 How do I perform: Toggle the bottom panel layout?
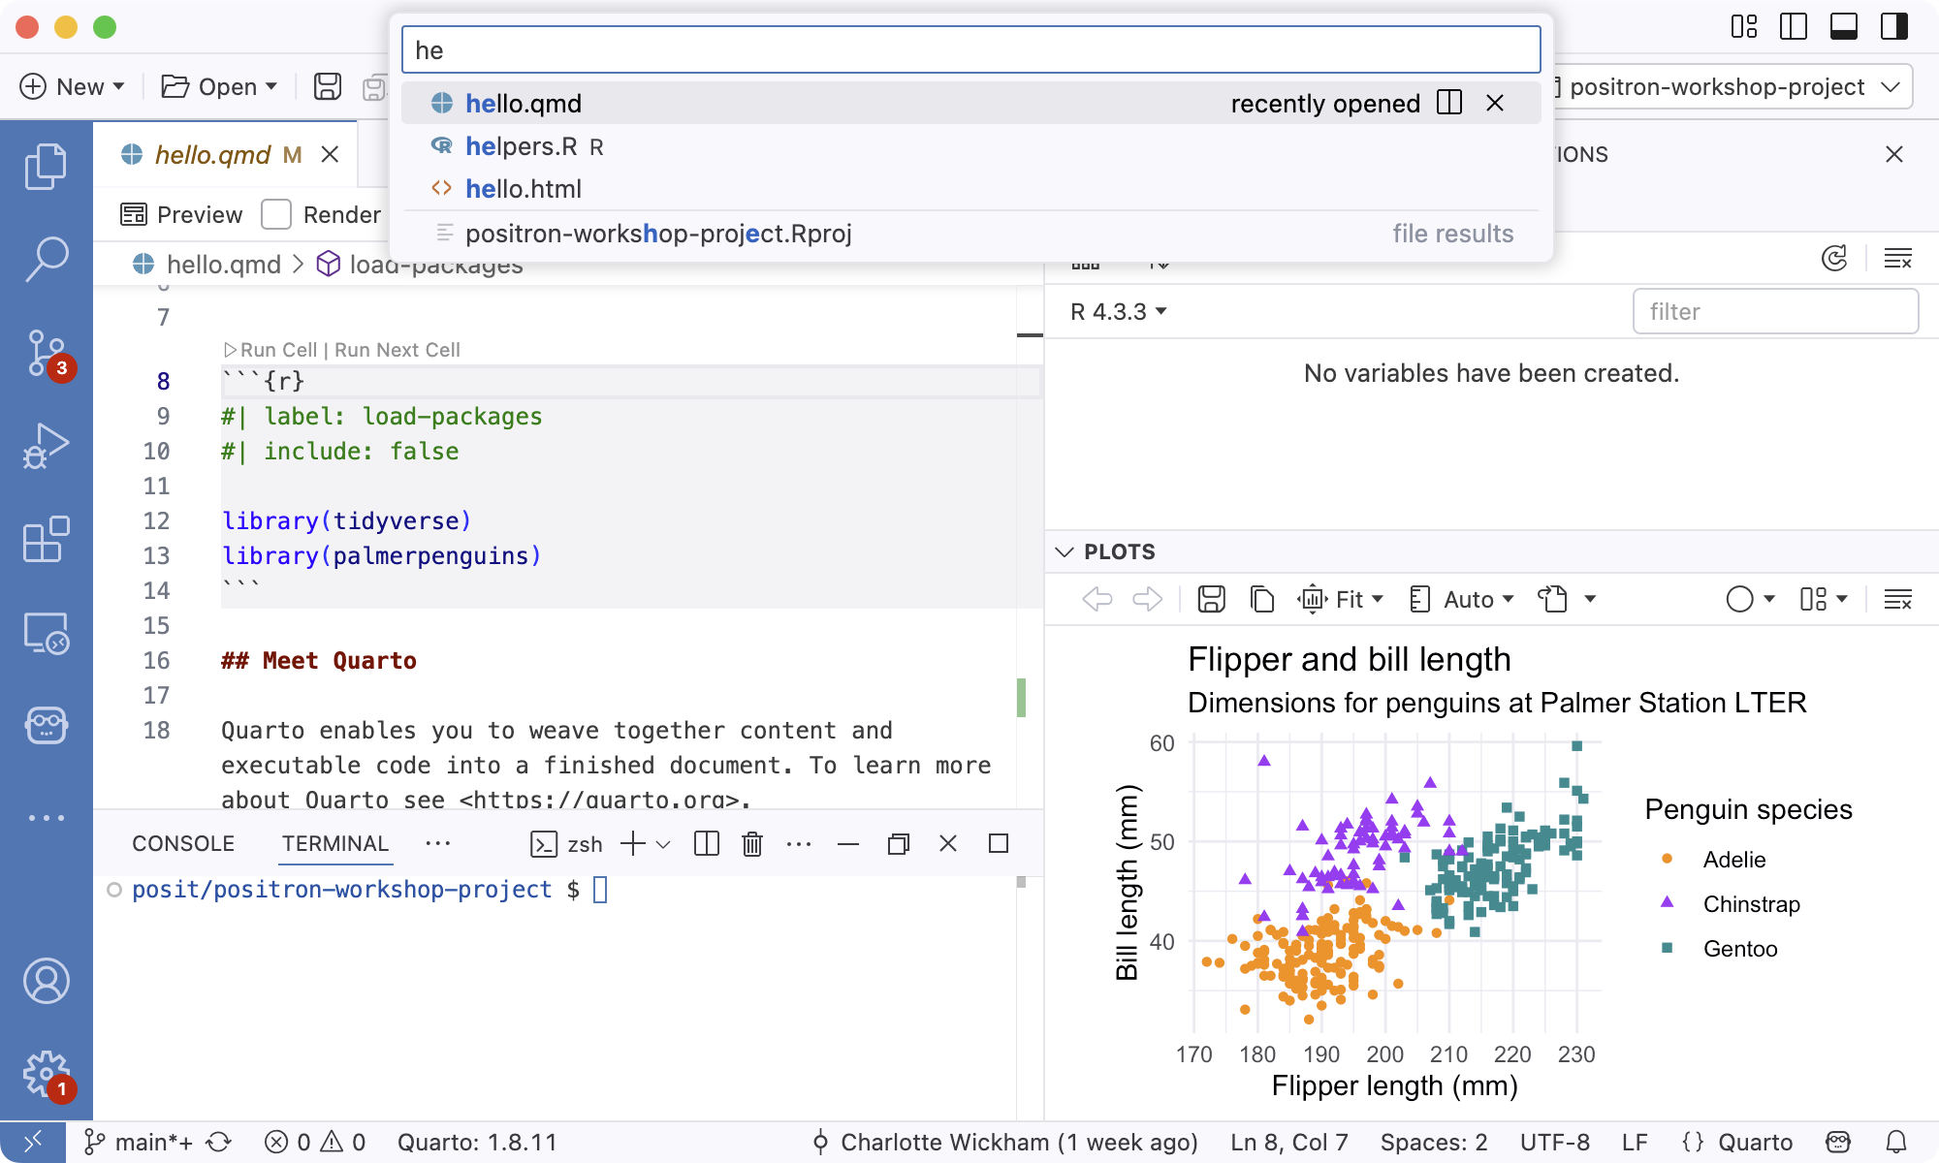click(1844, 26)
